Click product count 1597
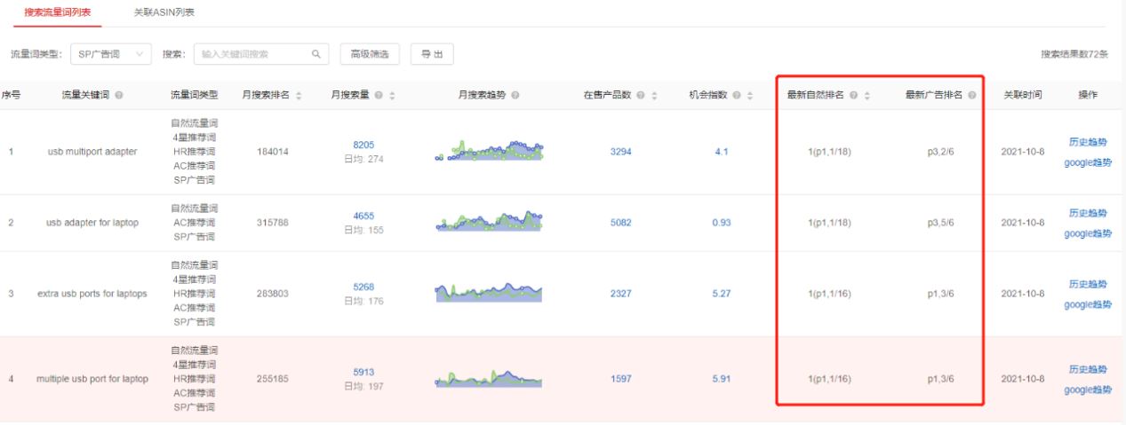The image size is (1126, 425). tap(621, 379)
